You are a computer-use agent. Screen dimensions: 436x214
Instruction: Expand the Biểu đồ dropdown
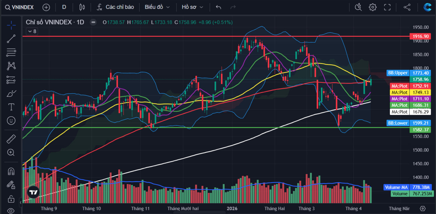click(157, 7)
